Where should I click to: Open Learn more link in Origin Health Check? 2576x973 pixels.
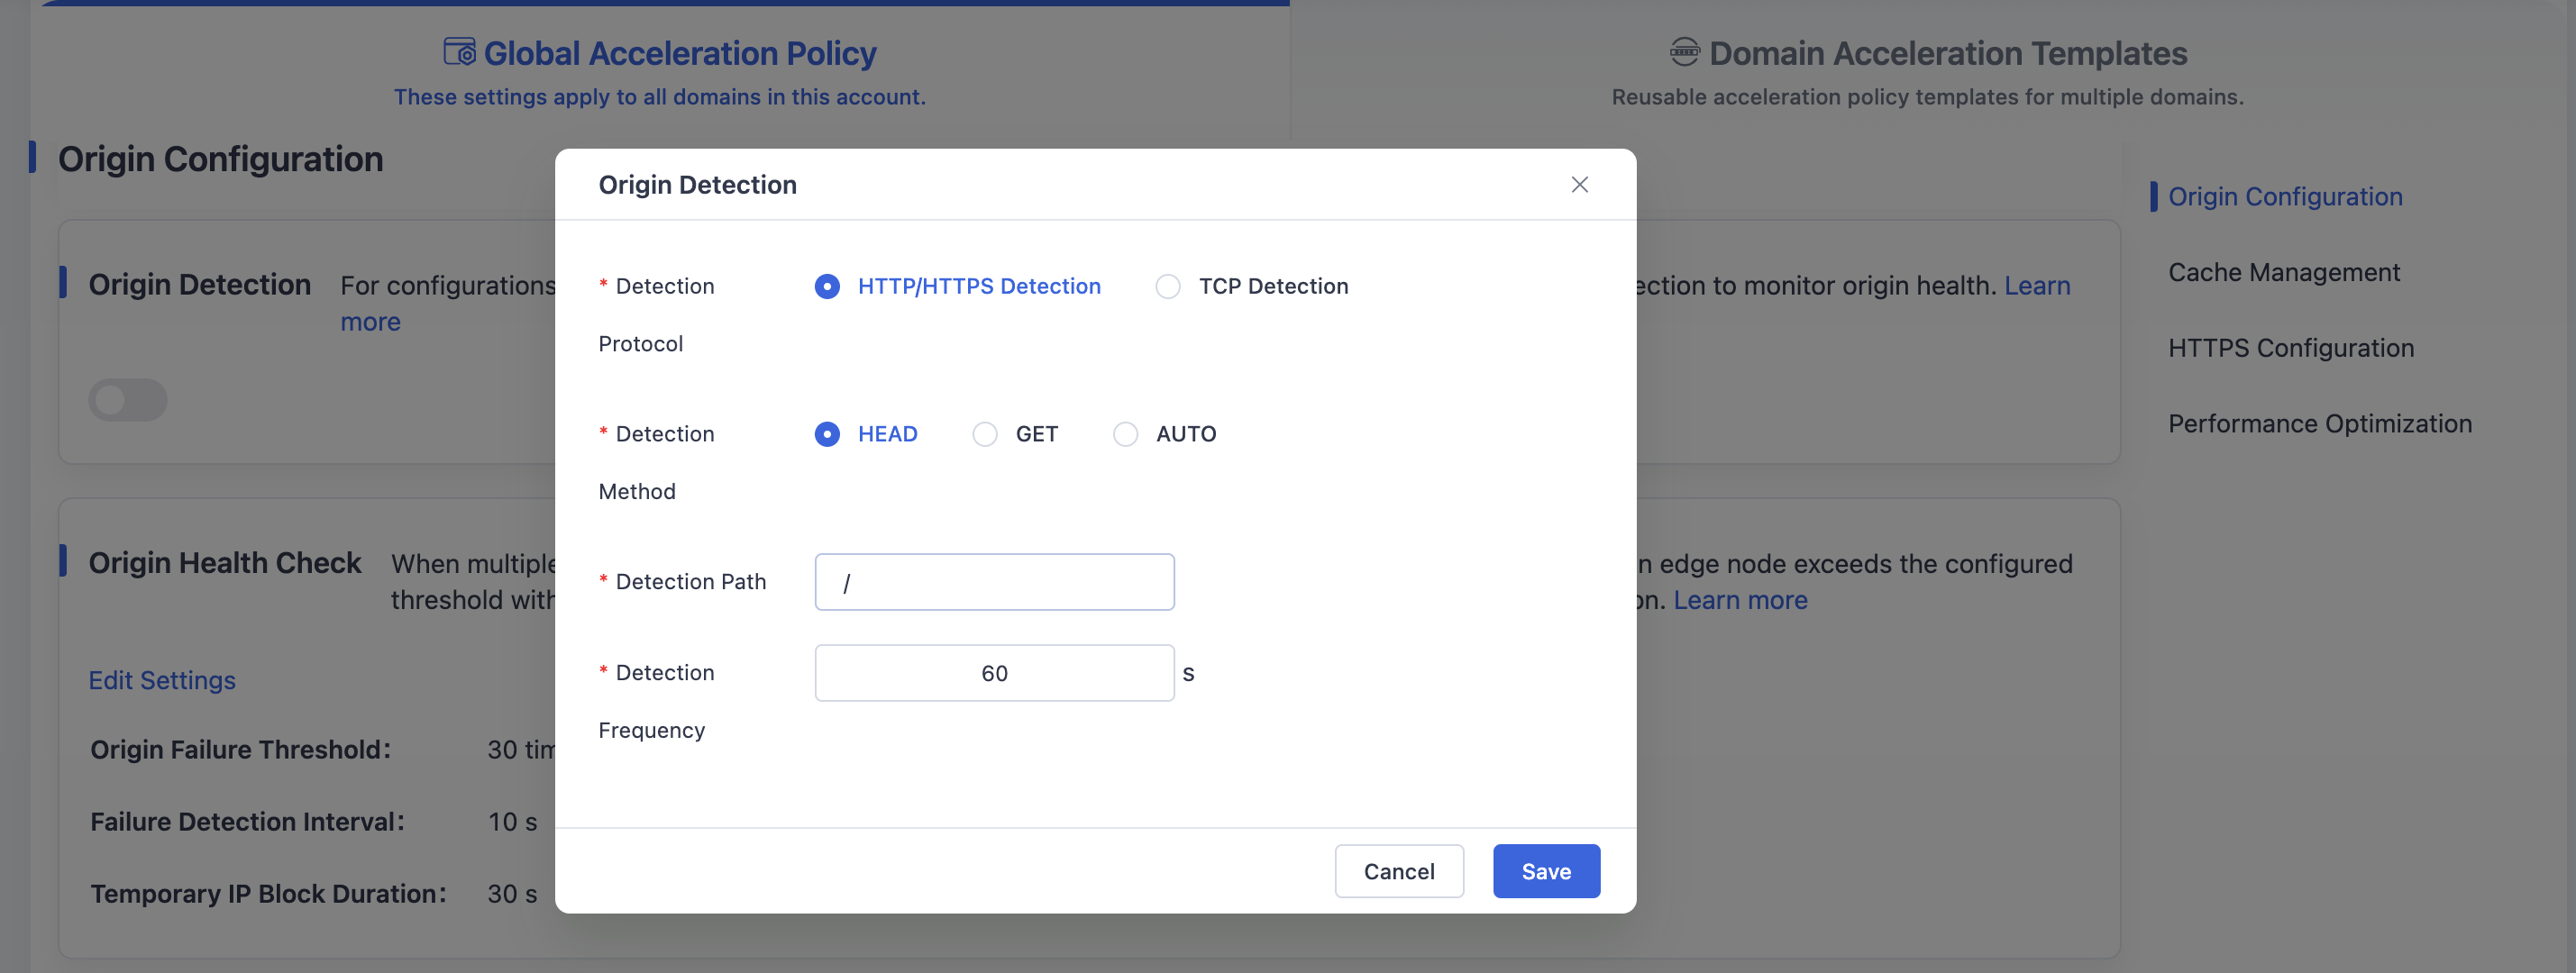coord(1740,600)
